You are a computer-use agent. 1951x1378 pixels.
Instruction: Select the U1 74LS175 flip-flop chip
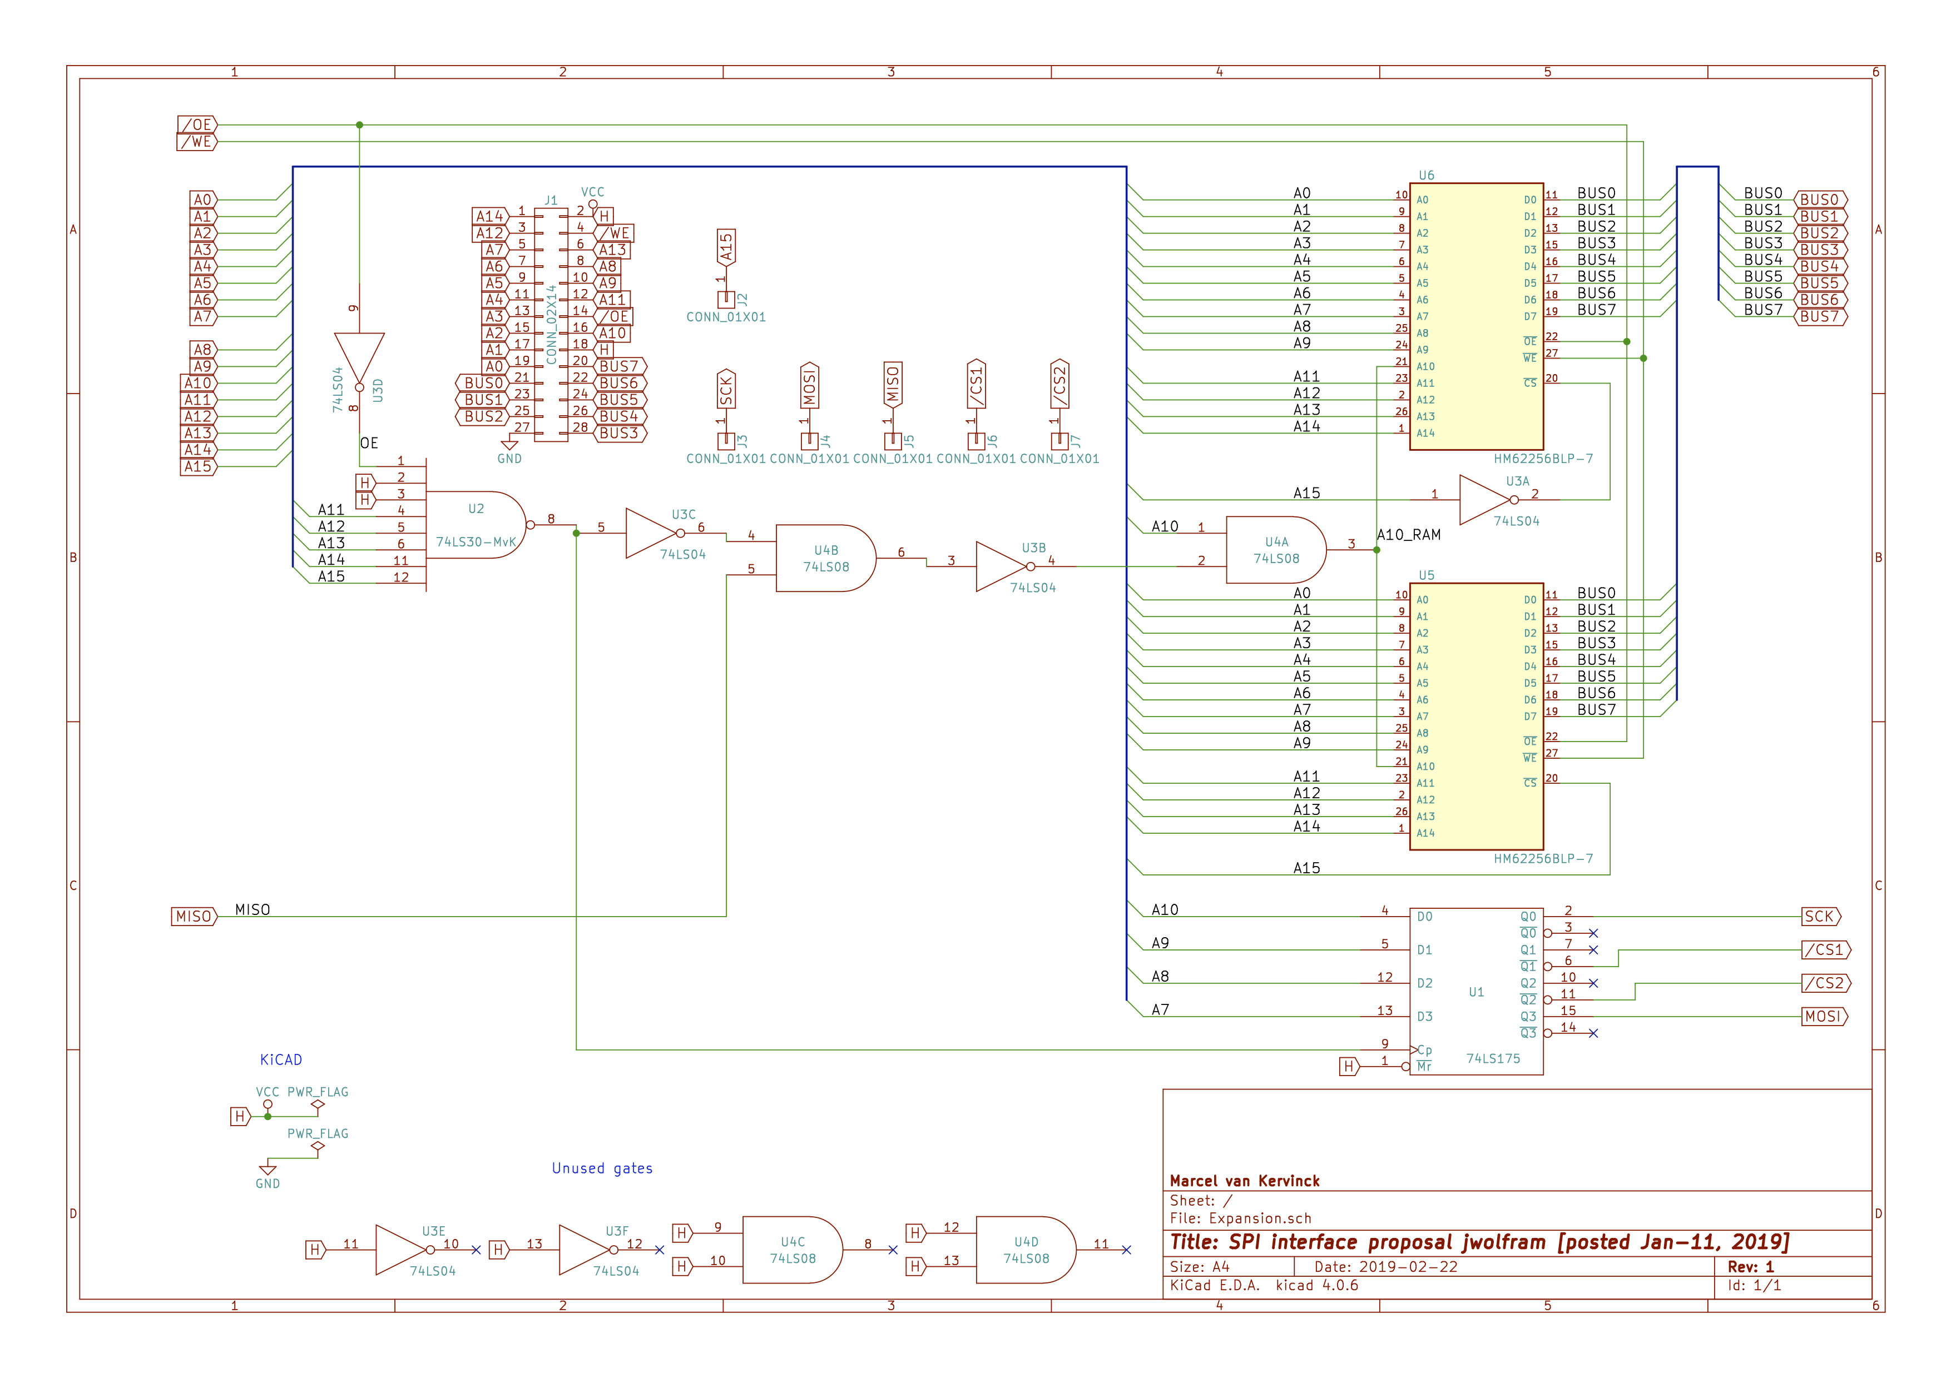pyautogui.click(x=1476, y=992)
